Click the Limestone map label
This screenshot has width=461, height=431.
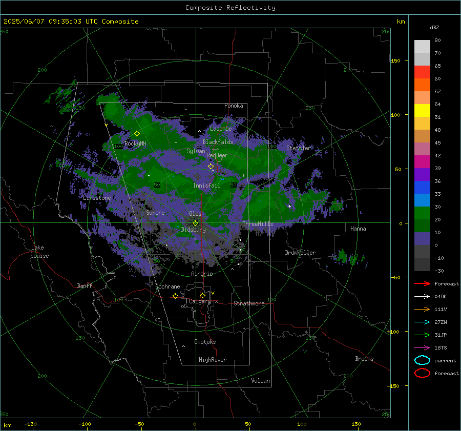coord(97,198)
